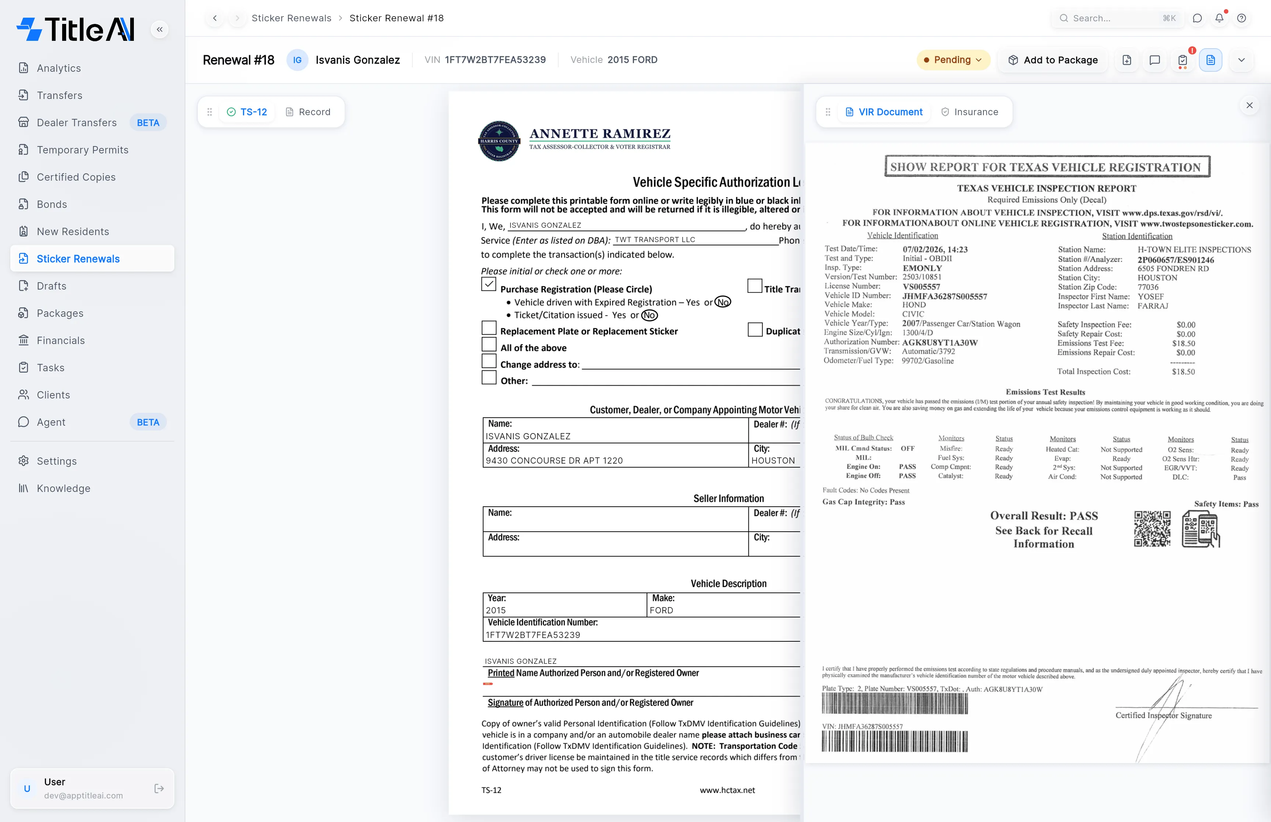This screenshot has height=822, width=1271.
Task: Click the add document icon button
Action: 1127,60
